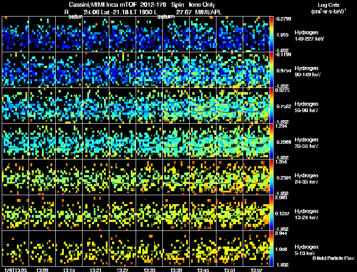
Task: Click the '0.3275' color scale value
Action: pyautogui.click(x=282, y=90)
